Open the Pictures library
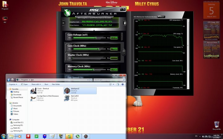The height and width of the screenshot is (139, 223). (x=15, y=111)
